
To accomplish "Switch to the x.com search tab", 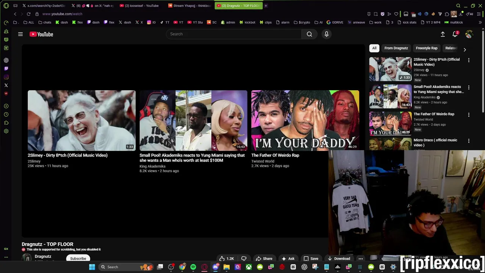I will coord(44,6).
